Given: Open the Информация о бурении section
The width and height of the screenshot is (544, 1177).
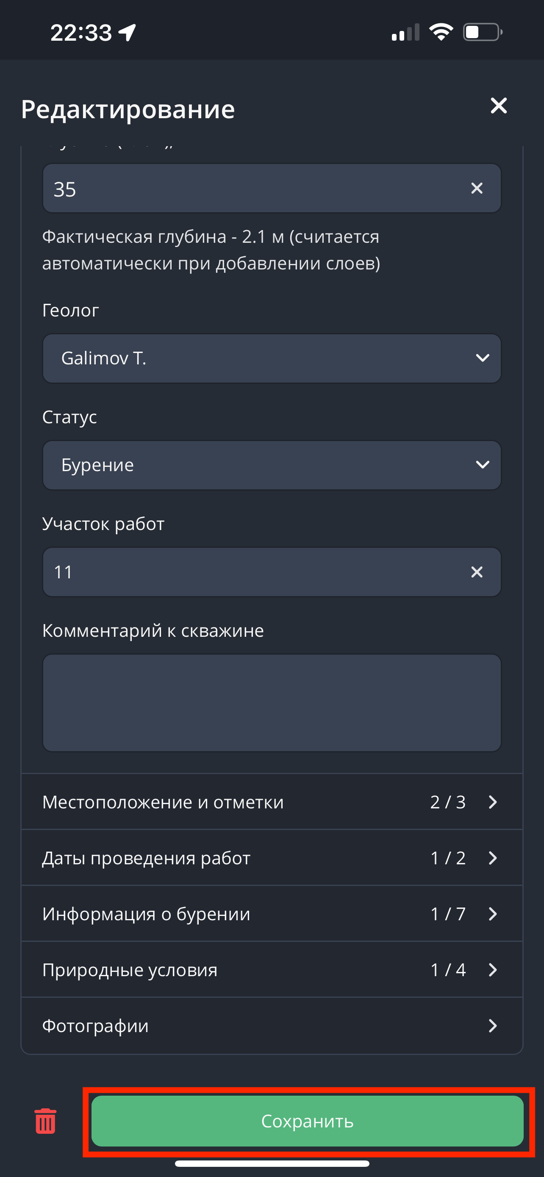Looking at the screenshot, I should [x=272, y=914].
